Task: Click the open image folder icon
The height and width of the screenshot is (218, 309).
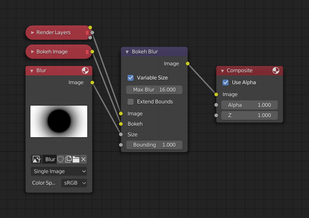Action: coord(76,159)
